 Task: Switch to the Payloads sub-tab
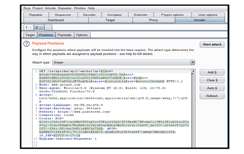coord(64,35)
